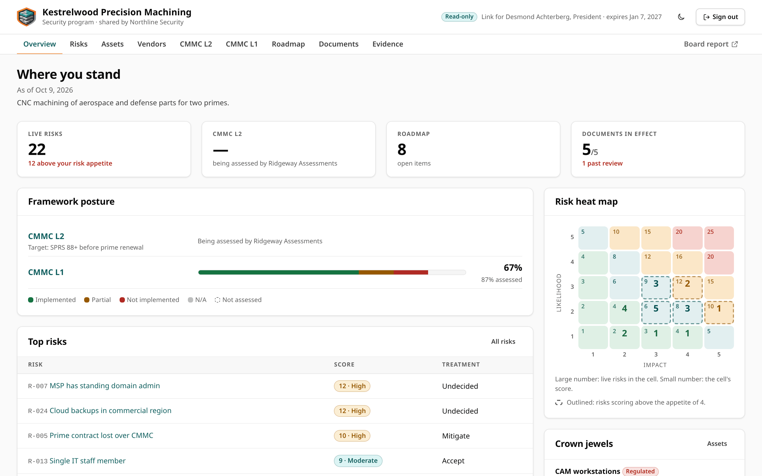The width and height of the screenshot is (762, 476).
Task: Click the Read-only badge
Action: 459,17
